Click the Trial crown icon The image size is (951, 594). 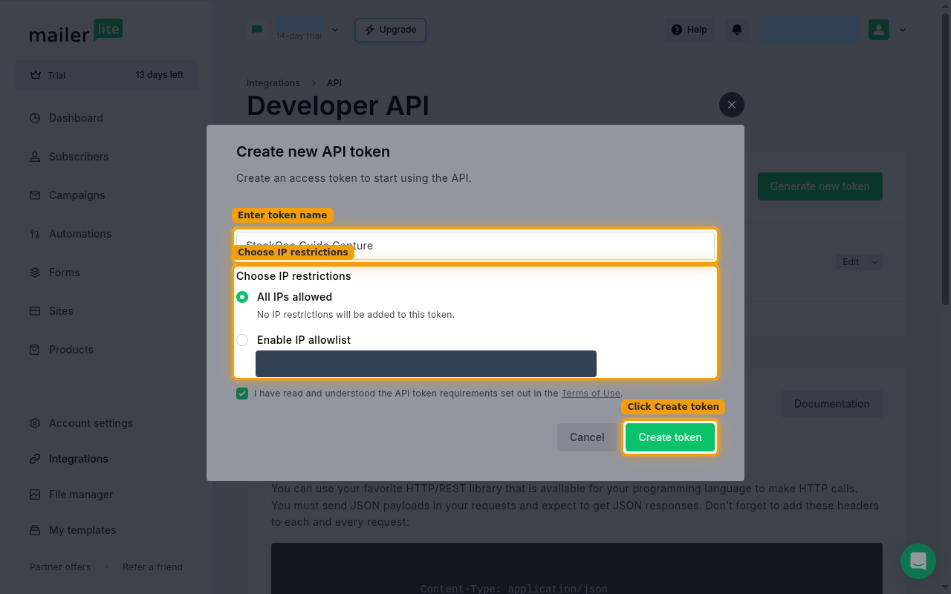click(36, 75)
